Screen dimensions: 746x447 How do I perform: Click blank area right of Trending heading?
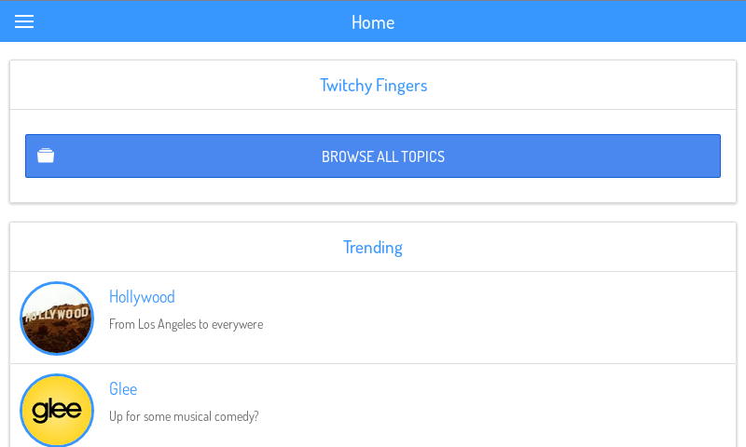pyautogui.click(x=578, y=248)
